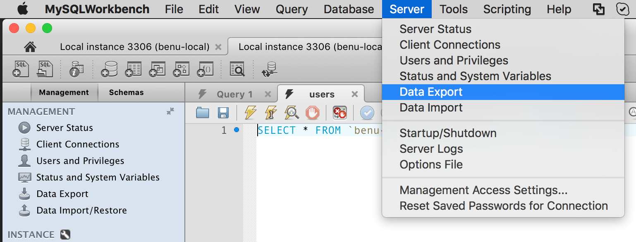This screenshot has height=242, width=636.
Task: Close the first Local instance 3306 tab
Action: (x=218, y=47)
